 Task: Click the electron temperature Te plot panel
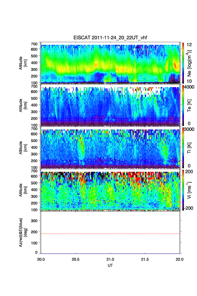110,105
